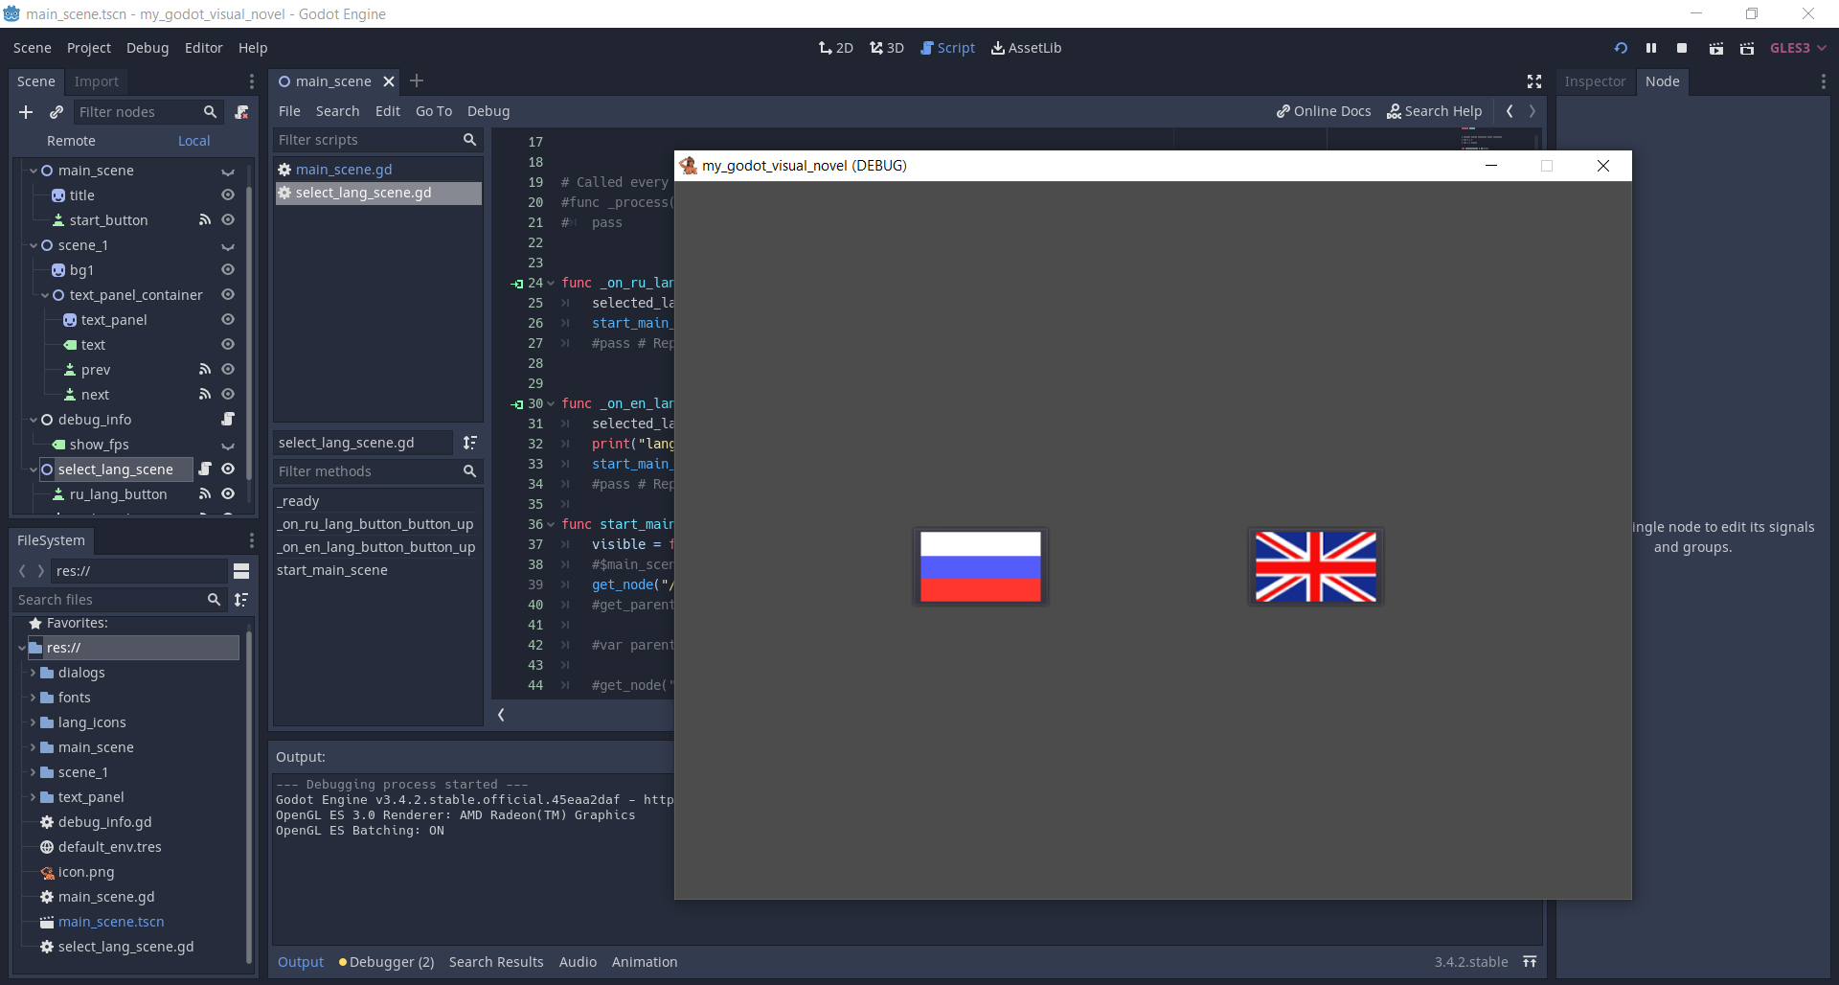Hide the title node

tap(228, 195)
